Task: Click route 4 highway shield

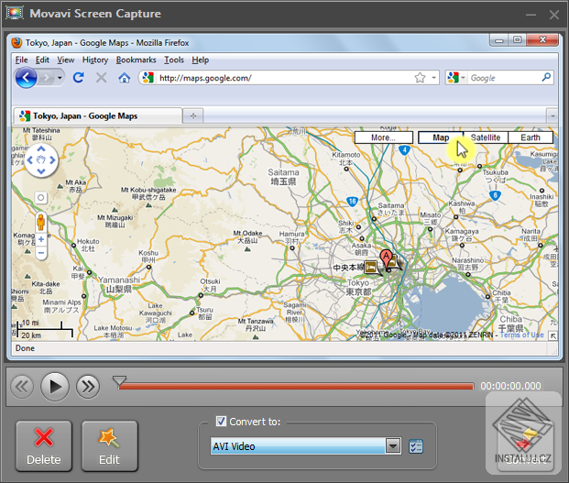Action: (x=404, y=150)
